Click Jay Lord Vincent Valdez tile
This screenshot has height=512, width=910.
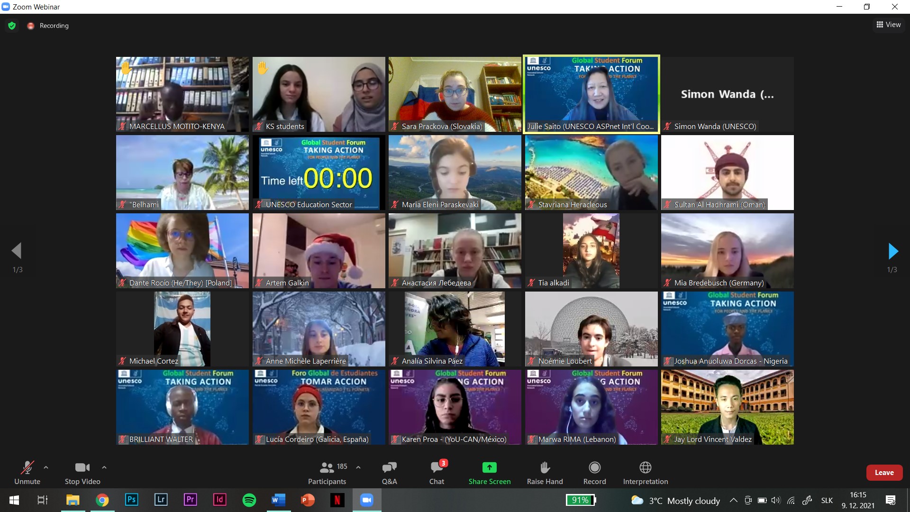pos(728,407)
